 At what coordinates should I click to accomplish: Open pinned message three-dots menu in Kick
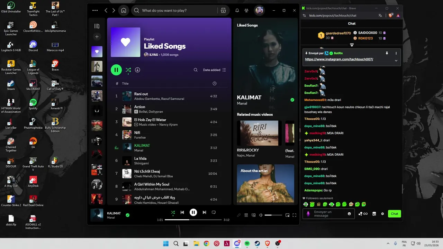pos(396,53)
